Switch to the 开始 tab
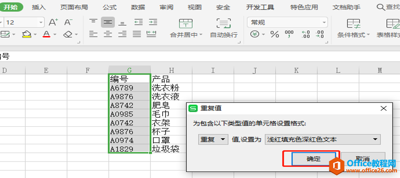Image resolution: width=400 pixels, height=178 pixels. point(11,7)
